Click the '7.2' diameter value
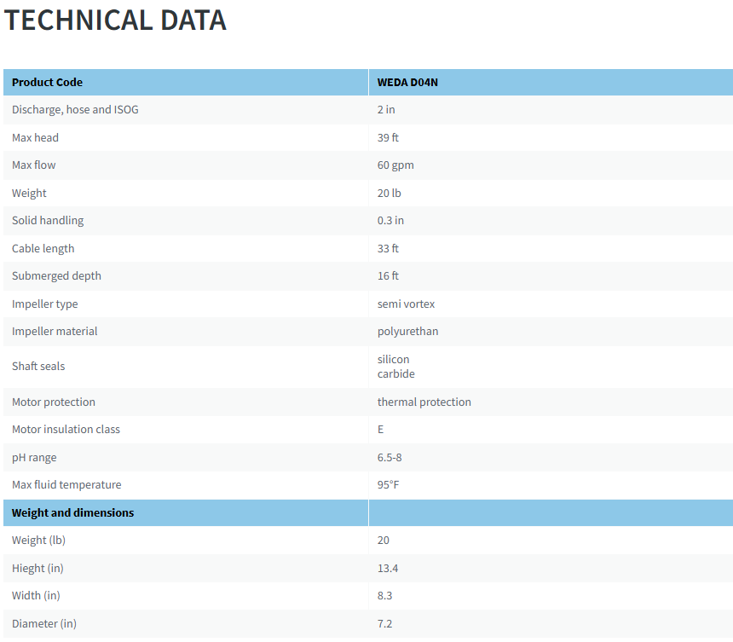This screenshot has height=642, width=733. coord(383,623)
